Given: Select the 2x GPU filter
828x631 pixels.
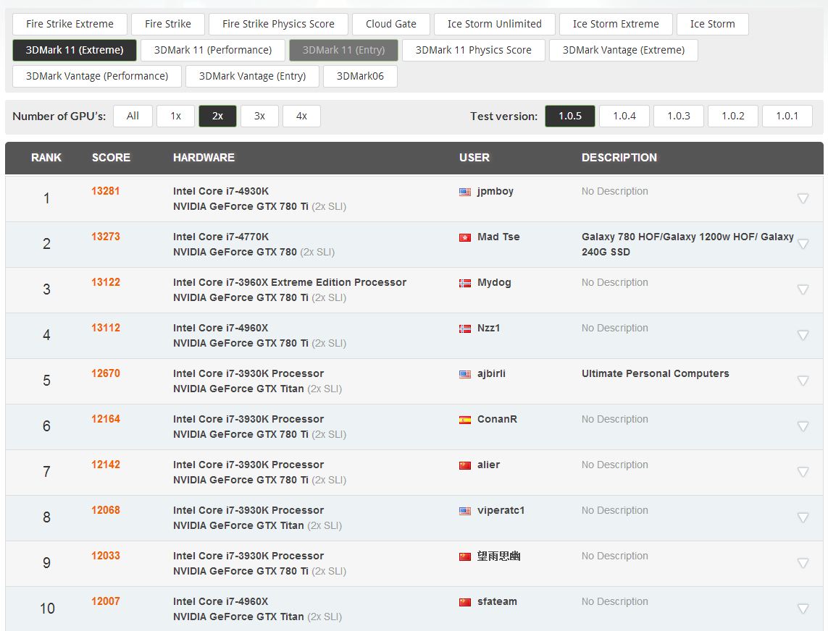Looking at the screenshot, I should coord(217,116).
